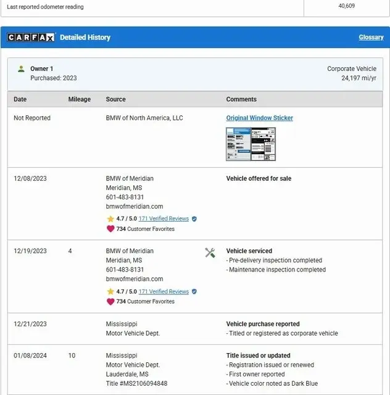This screenshot has height=395, width=390.
Task: Click the verified badge beside reviews in the 12/08/2023 entry
Action: (194, 219)
